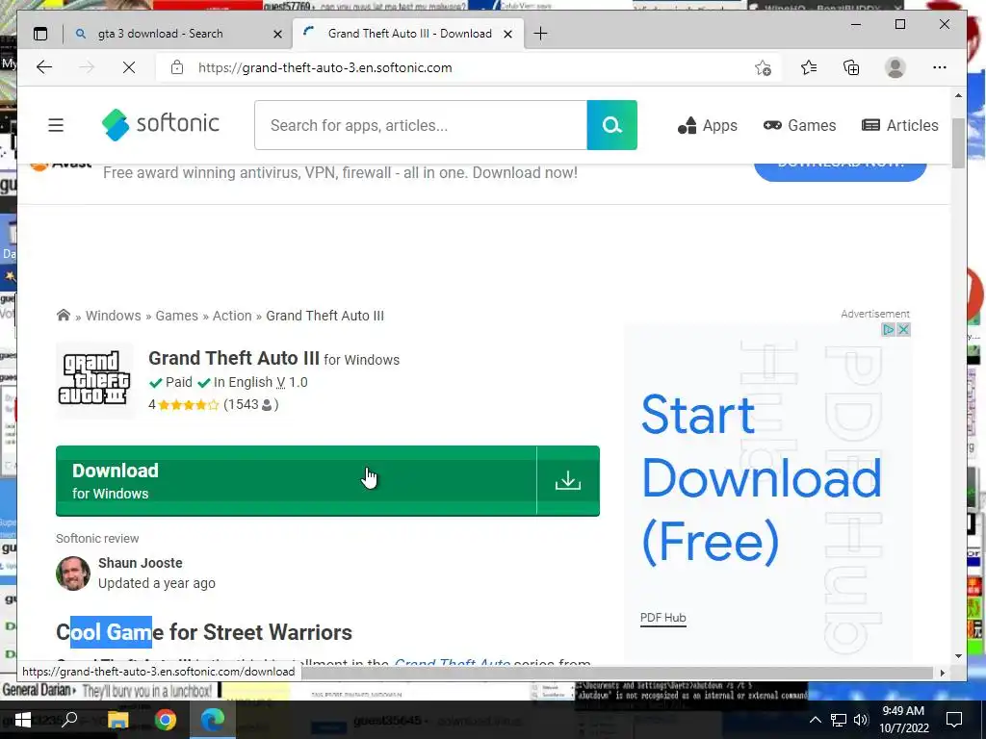Viewport: 986px width, 739px height.
Task: Open the AdChoices icon on the ad
Action: [888, 329]
